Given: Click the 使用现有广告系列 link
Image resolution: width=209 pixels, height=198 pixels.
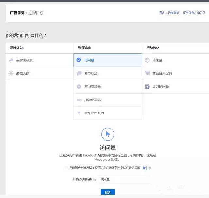Looking at the screenshot, I should (194, 13).
